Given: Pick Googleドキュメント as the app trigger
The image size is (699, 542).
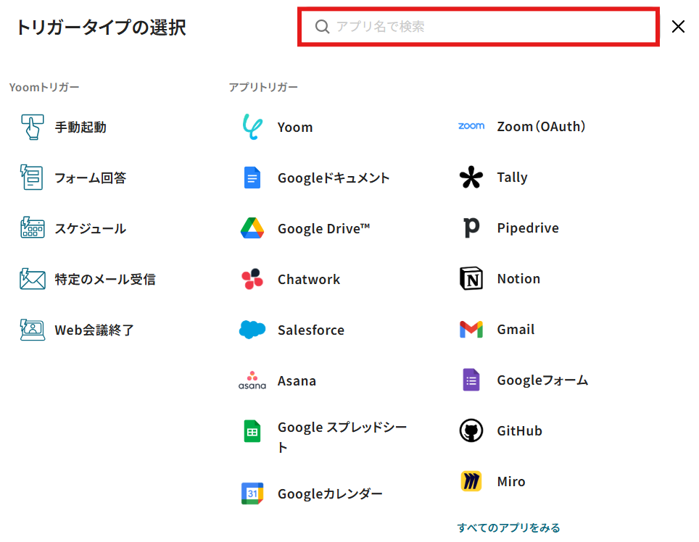Looking at the screenshot, I should click(x=333, y=178).
